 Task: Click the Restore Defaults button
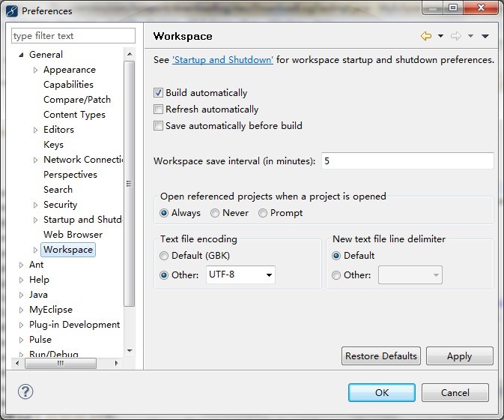pyautogui.click(x=381, y=356)
